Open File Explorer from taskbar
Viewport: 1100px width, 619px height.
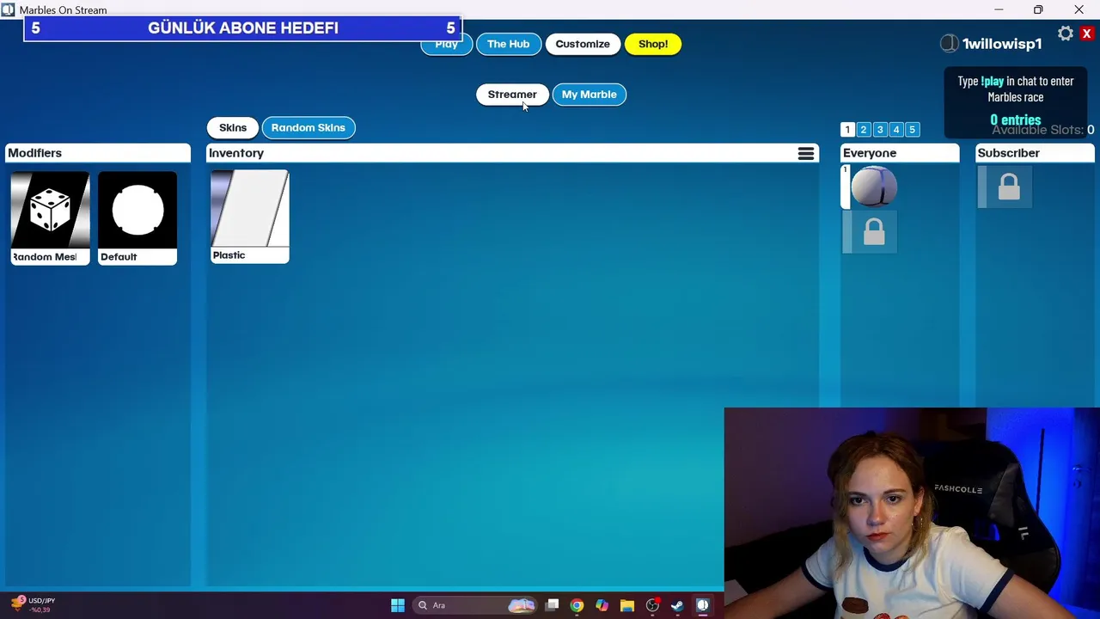click(x=627, y=605)
